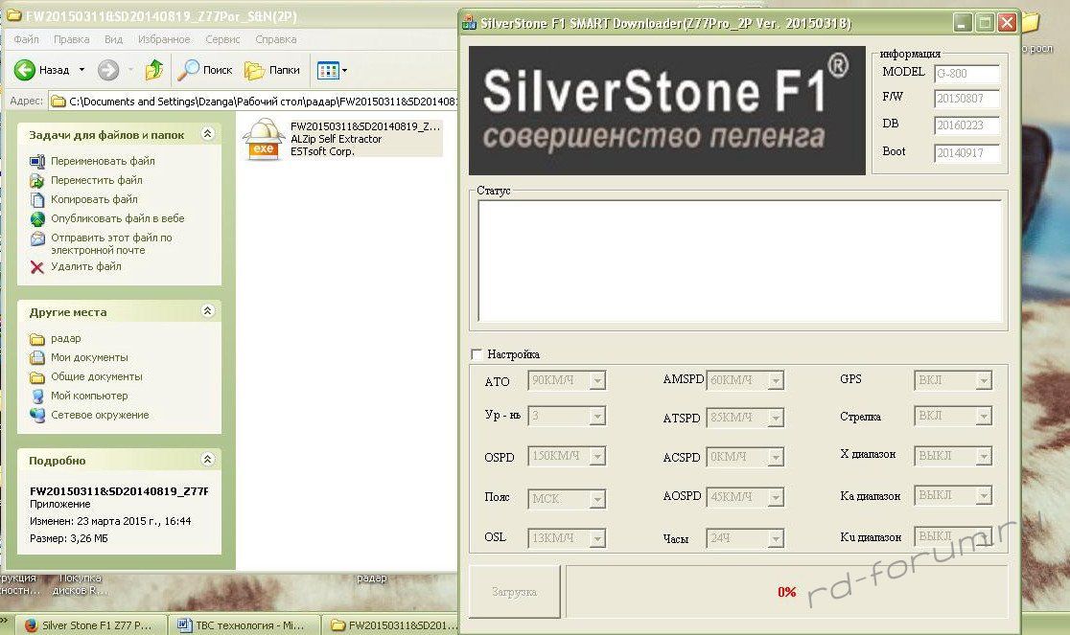Open the Файл menu in Explorer

pos(27,39)
